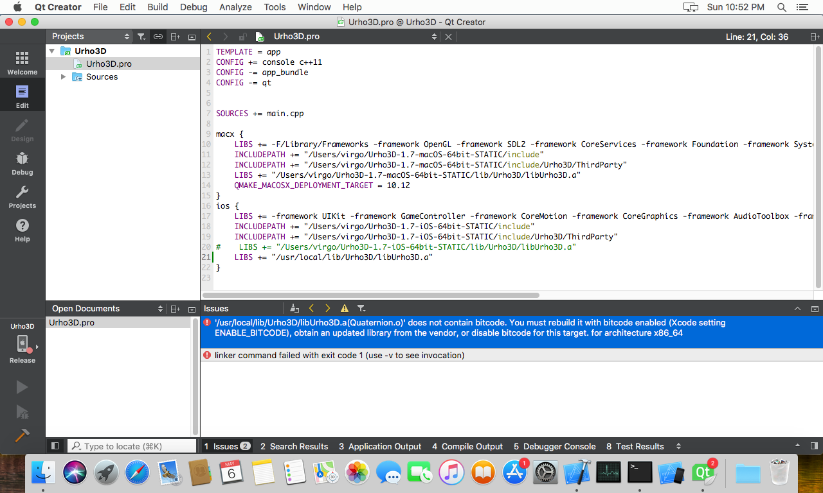Click the Type to locate field
Image resolution: width=823 pixels, height=493 pixels.
click(x=132, y=446)
